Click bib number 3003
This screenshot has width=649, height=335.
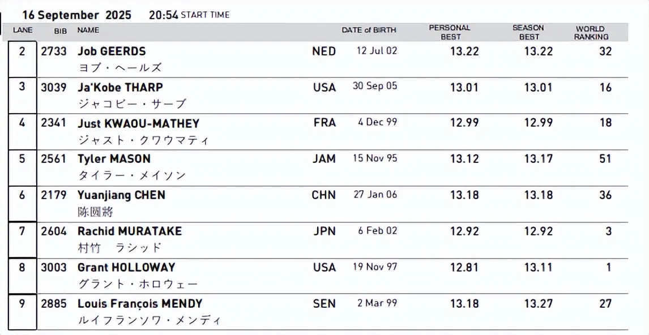tap(54, 267)
